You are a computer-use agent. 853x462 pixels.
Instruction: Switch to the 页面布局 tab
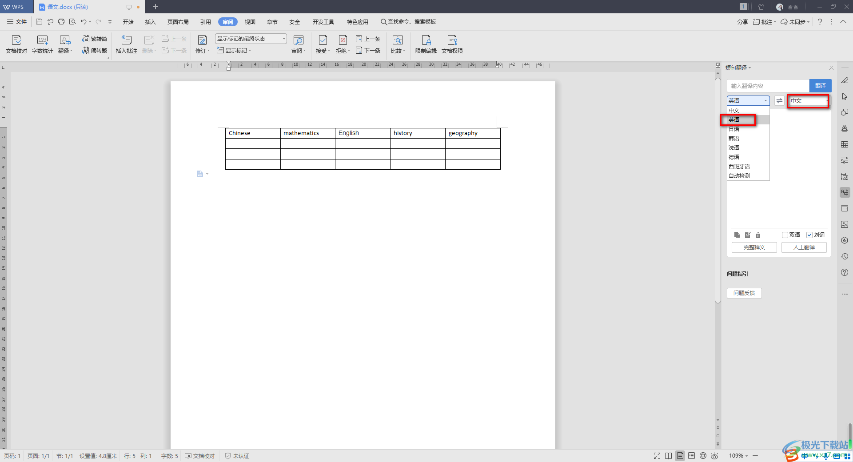pyautogui.click(x=178, y=22)
